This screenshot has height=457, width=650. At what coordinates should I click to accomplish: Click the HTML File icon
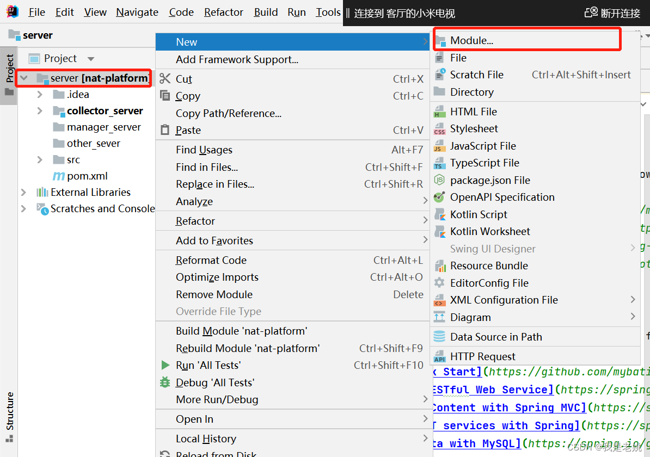(x=439, y=112)
